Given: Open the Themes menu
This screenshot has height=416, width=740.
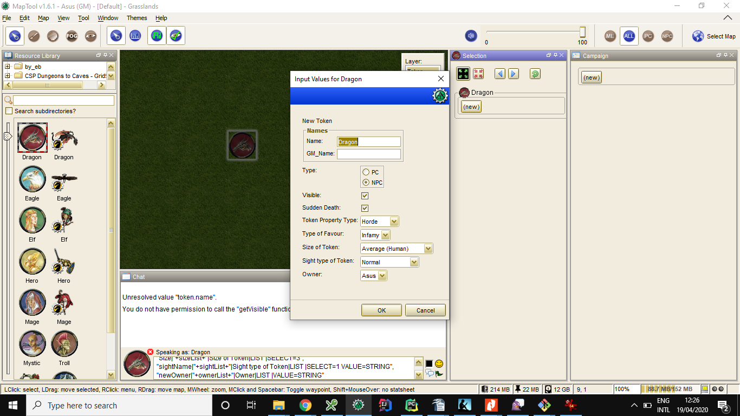Looking at the screenshot, I should point(137,18).
